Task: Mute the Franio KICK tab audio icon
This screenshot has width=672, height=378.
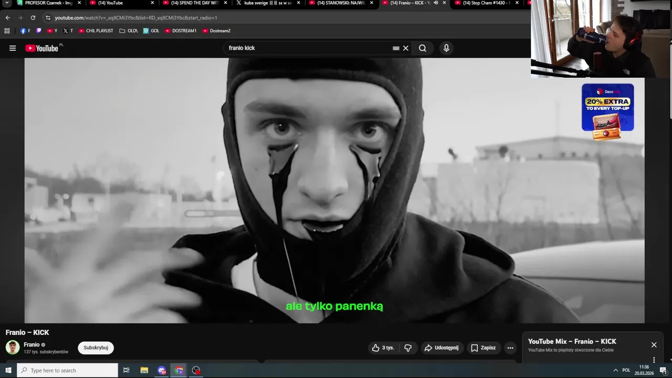Action: tap(435, 3)
